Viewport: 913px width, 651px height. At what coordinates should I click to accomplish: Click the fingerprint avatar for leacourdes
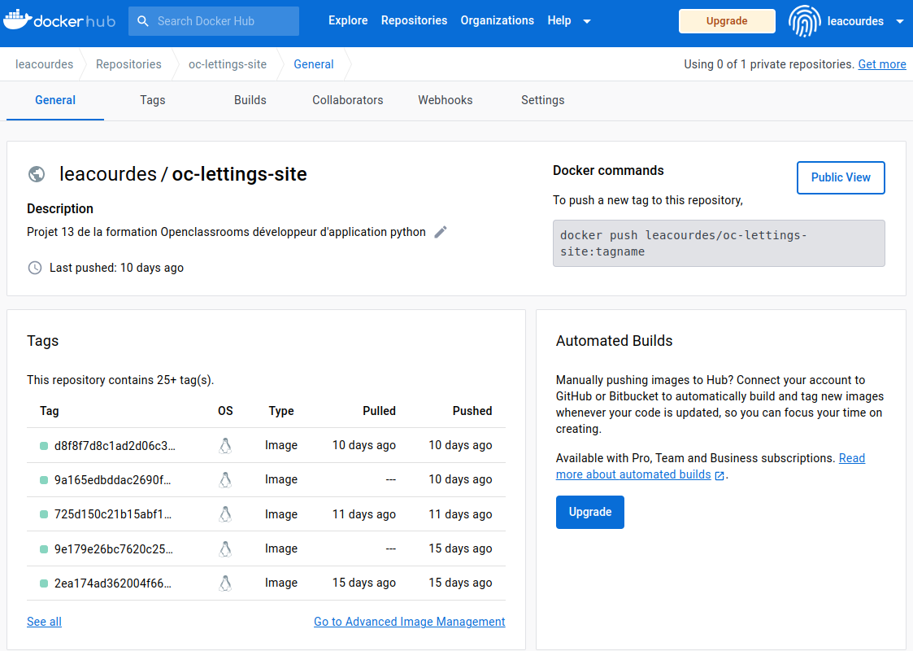point(804,22)
